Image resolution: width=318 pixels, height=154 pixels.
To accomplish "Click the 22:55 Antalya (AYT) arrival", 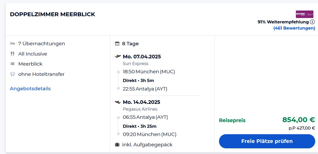I will tap(145, 89).
